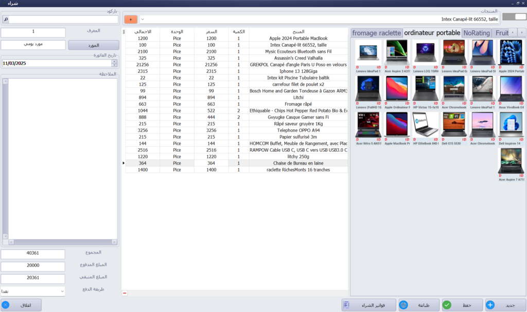Expand the products combo box arrow
The height and width of the screenshot is (312, 527).
click(143, 19)
